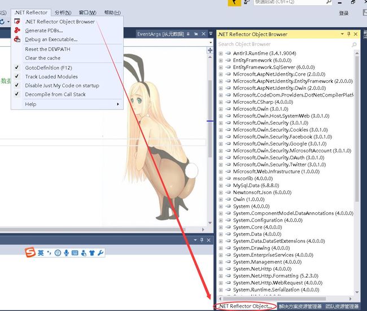This screenshot has width=367, height=311.
Task: Expand System.Core node
Action: (x=220, y=227)
